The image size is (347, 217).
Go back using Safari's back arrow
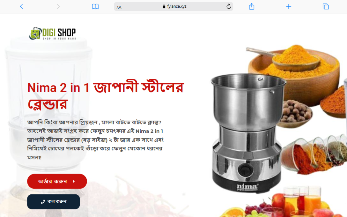(x=21, y=6)
